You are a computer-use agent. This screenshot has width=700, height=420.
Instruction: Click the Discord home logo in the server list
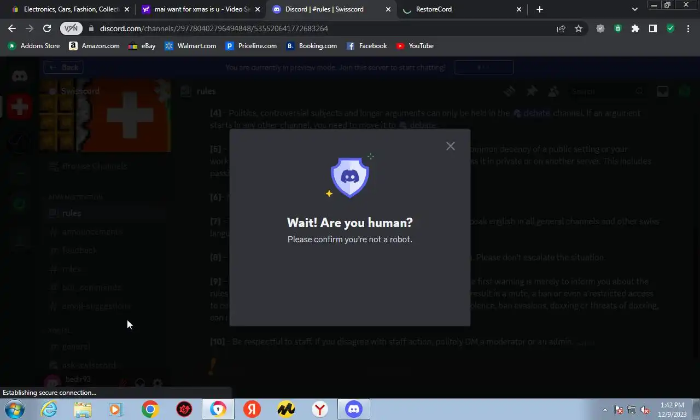point(20,76)
